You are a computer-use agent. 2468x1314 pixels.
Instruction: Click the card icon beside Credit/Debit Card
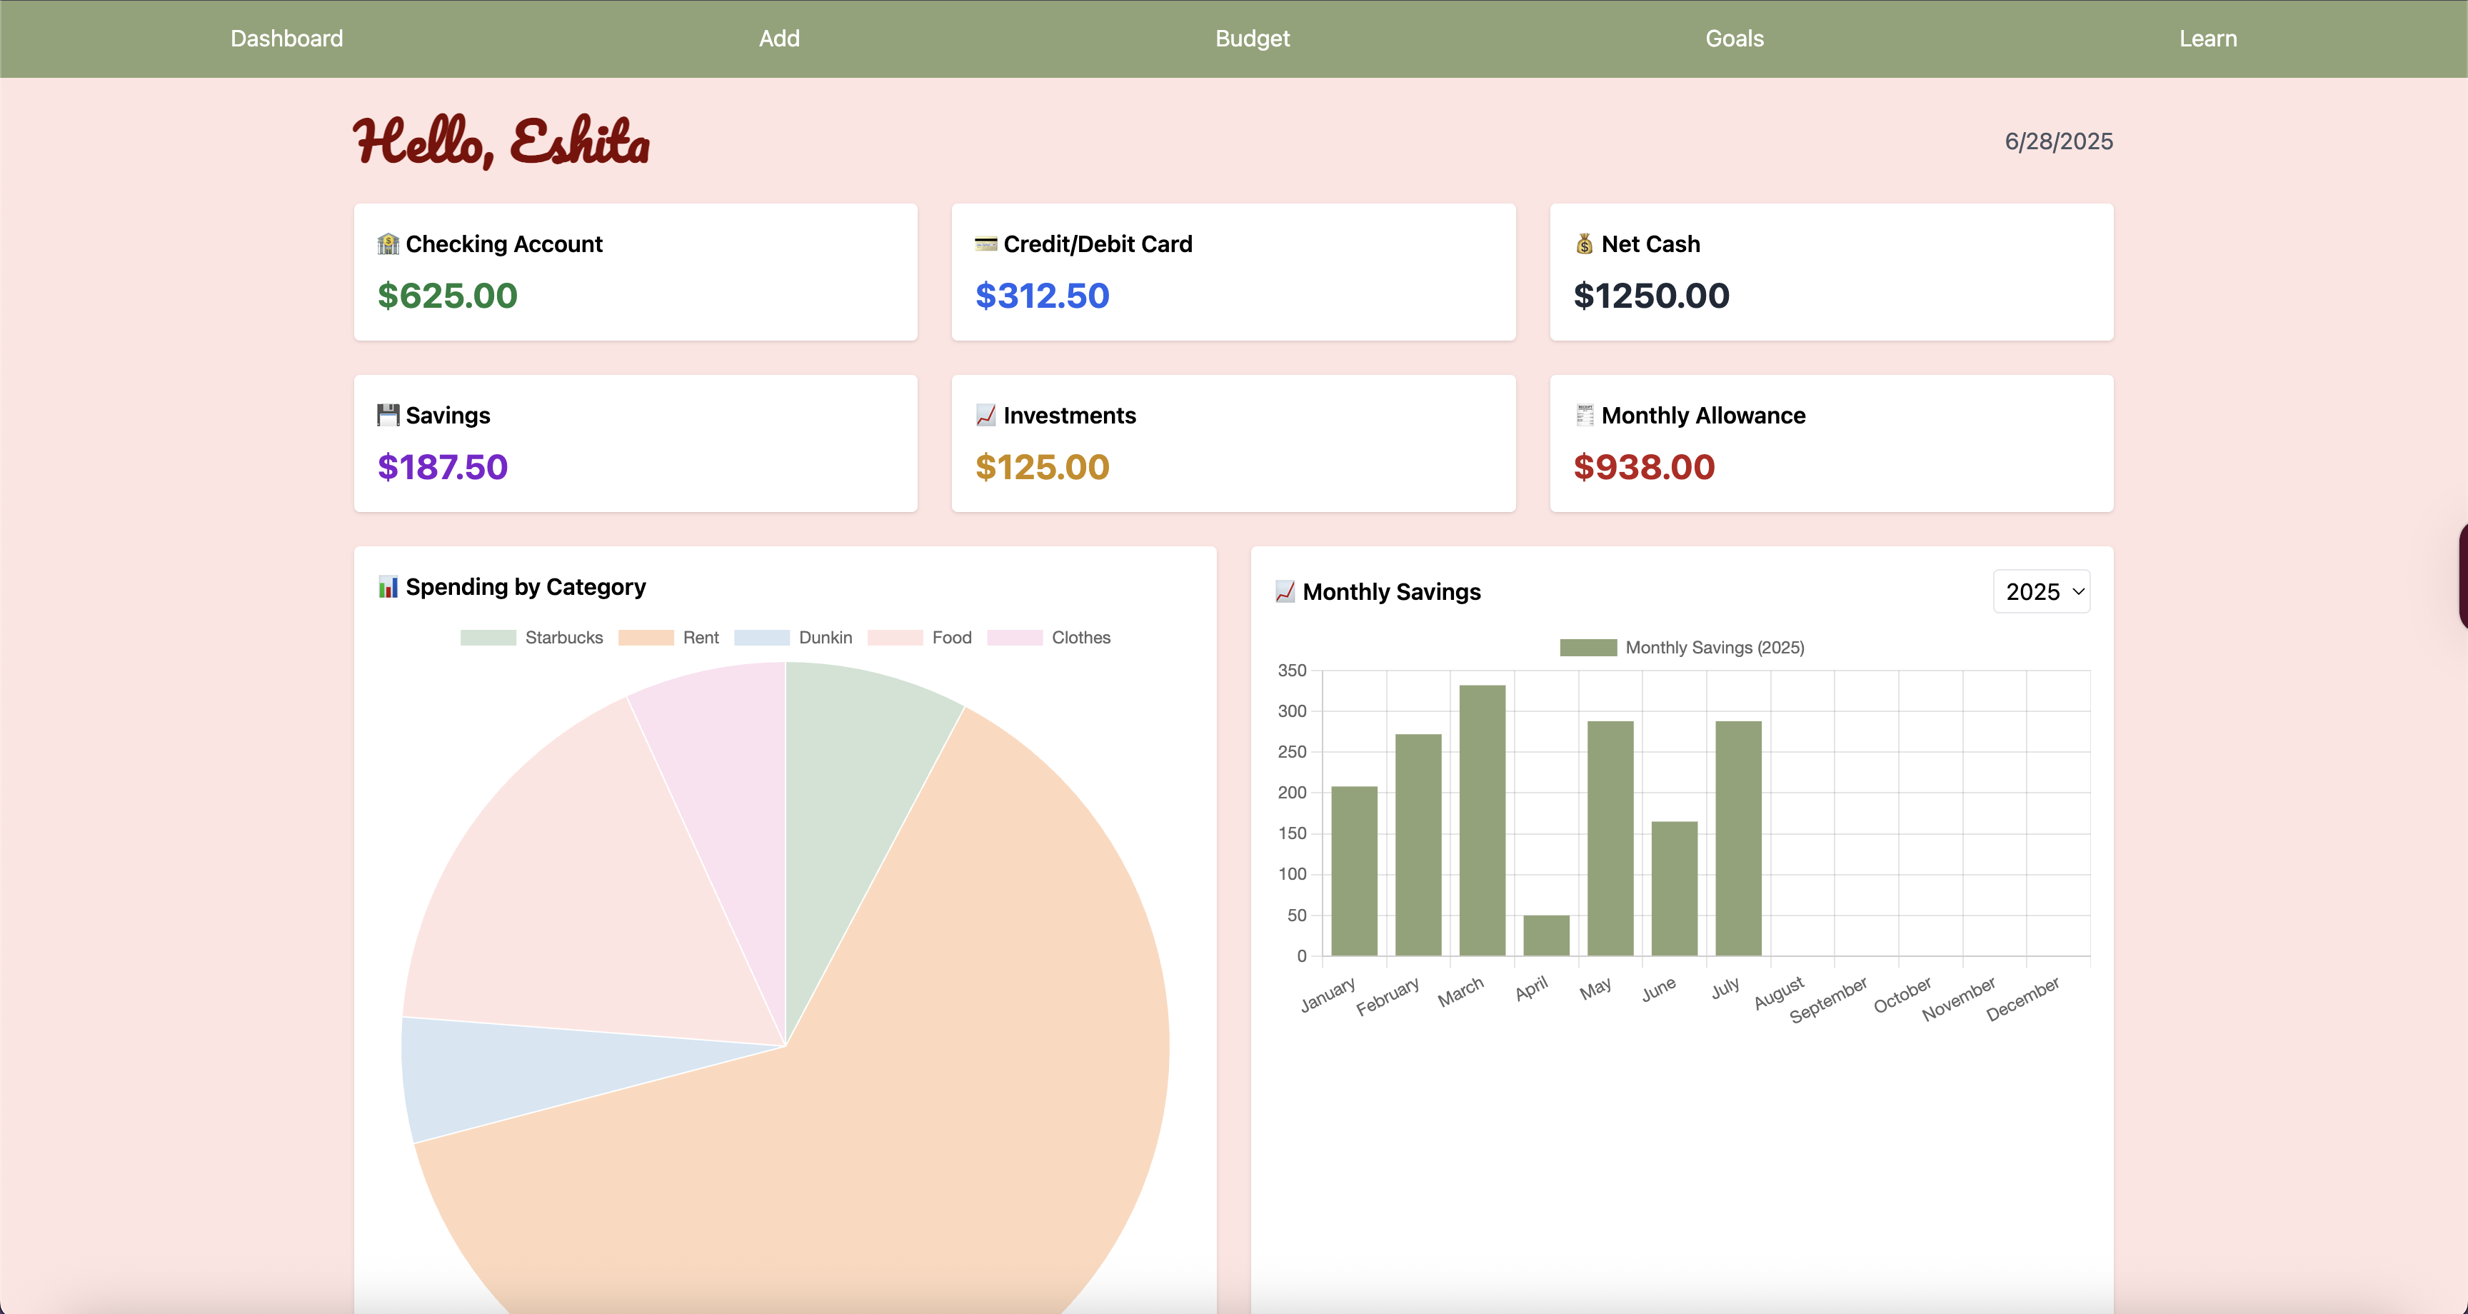click(x=986, y=244)
